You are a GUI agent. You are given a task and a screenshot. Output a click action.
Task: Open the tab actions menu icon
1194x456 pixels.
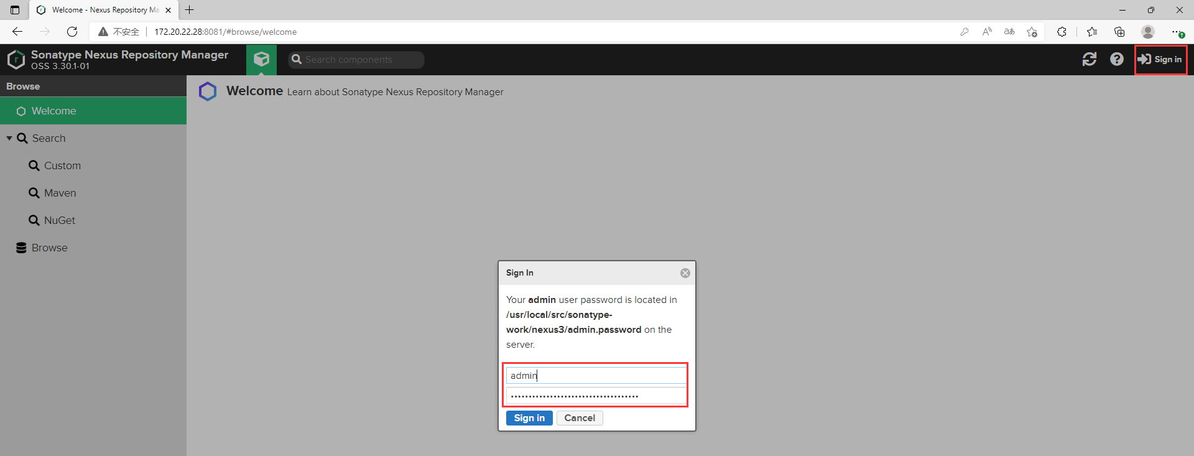[x=15, y=10]
